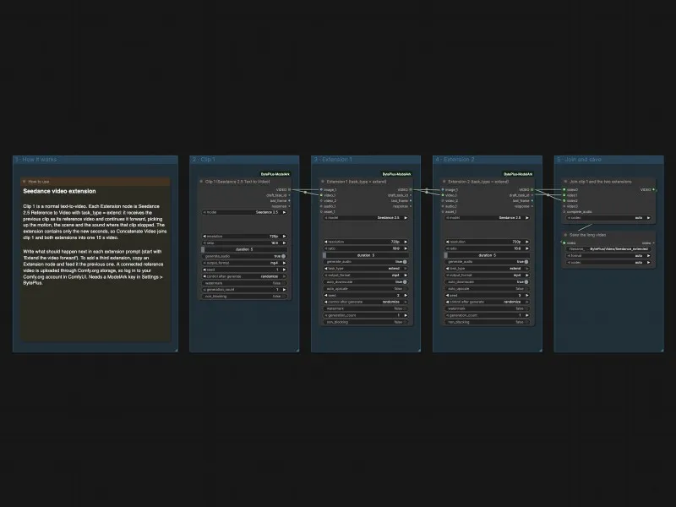Click the video_1 input port on Extension 1 node
Viewport: 676px width, 507px height.
tap(321, 195)
